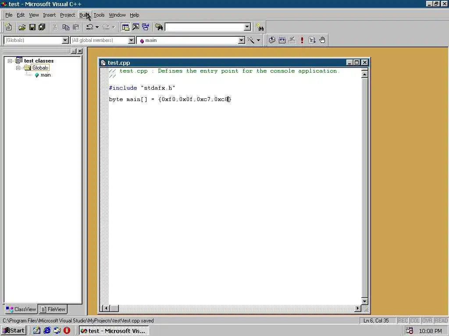Launch Internet Explorer from quick launch

pyautogui.click(x=47, y=331)
